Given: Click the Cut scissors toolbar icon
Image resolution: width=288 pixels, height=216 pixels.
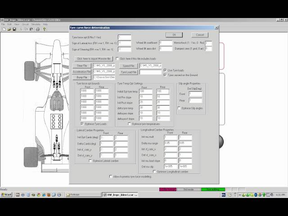Looking at the screenshot, I should (21, 29).
